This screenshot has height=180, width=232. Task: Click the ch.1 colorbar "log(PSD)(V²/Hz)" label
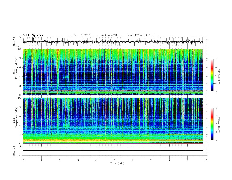219,77
